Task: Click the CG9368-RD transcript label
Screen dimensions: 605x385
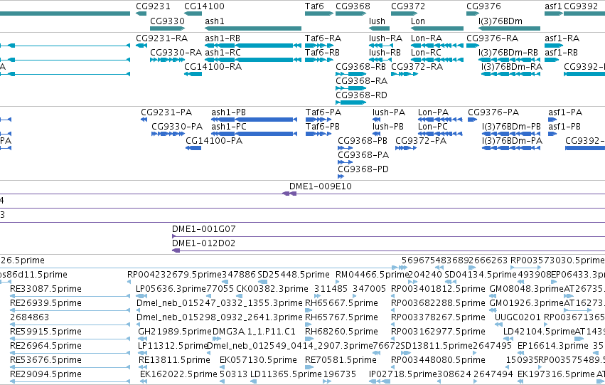Action: click(x=361, y=95)
